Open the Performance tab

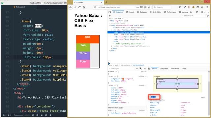pyautogui.click(x=170, y=12)
